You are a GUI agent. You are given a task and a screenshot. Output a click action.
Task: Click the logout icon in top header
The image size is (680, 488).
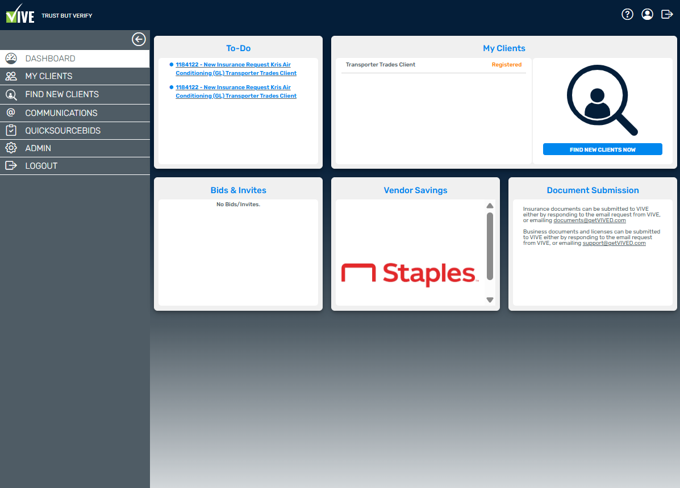click(x=667, y=14)
